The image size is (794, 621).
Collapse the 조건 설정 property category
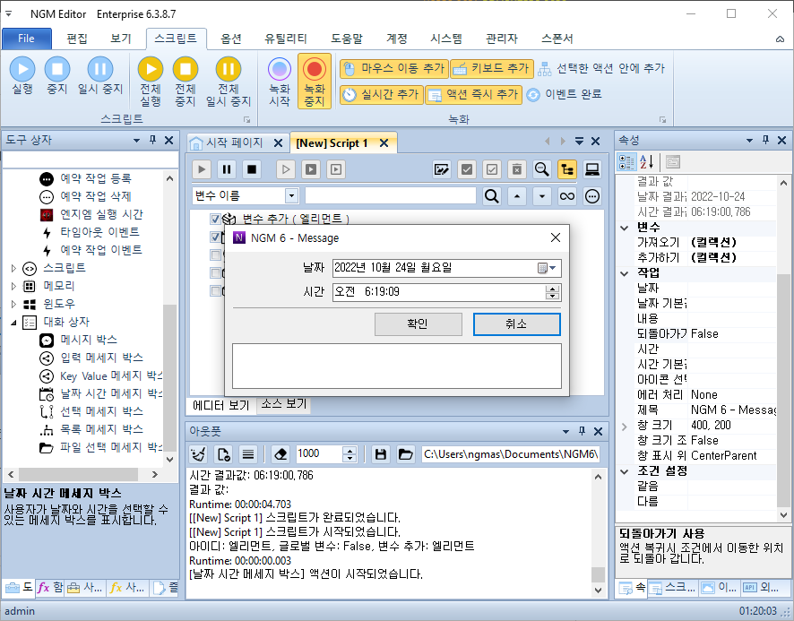(624, 471)
